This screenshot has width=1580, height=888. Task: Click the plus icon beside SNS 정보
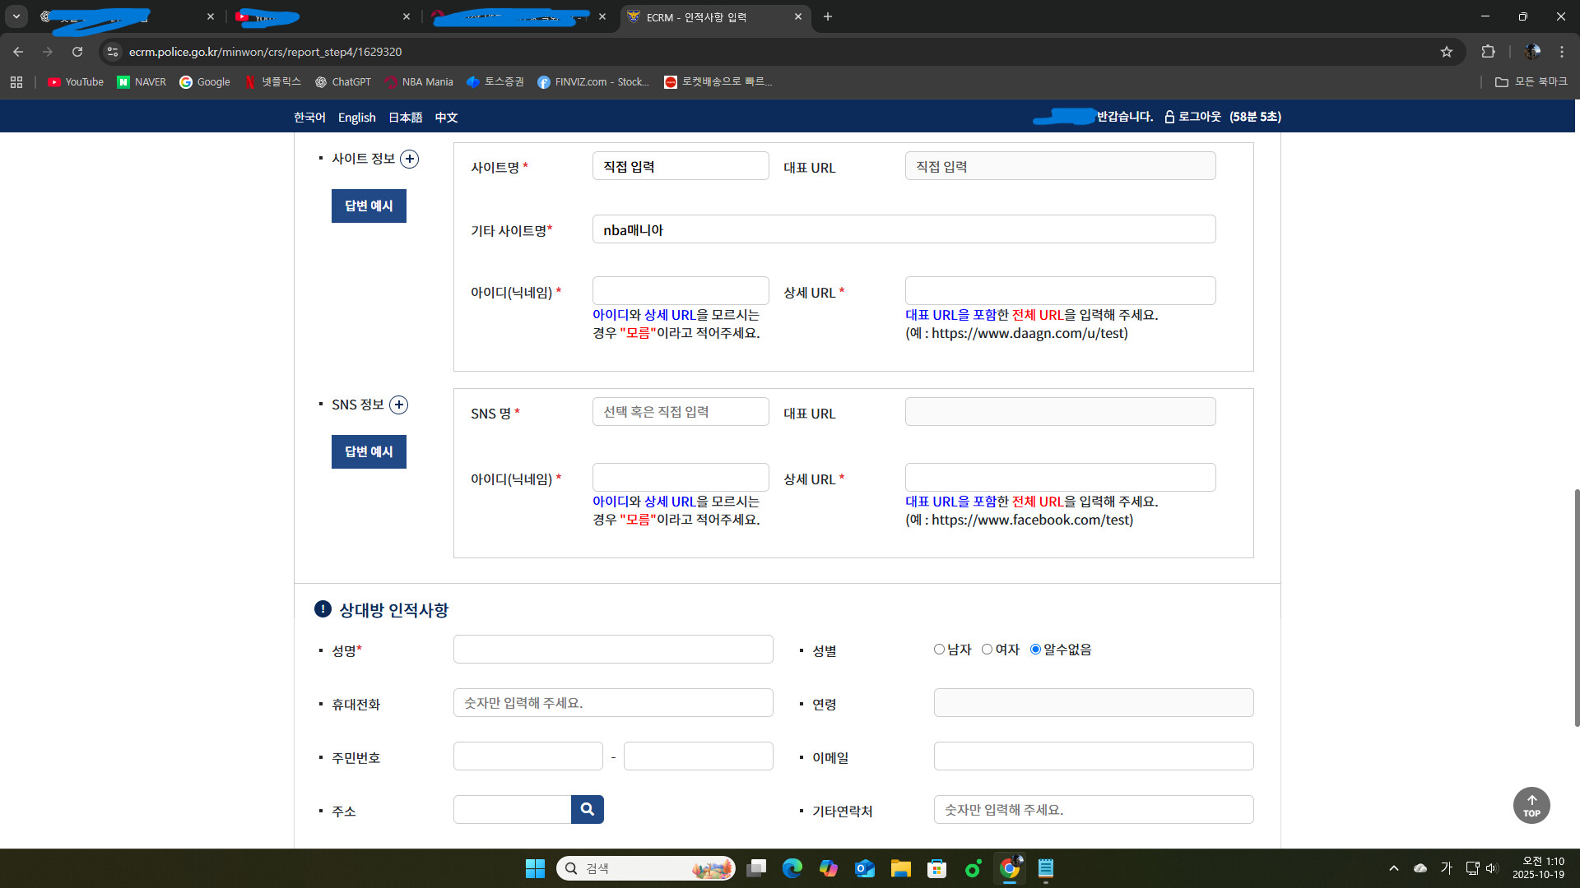point(398,405)
